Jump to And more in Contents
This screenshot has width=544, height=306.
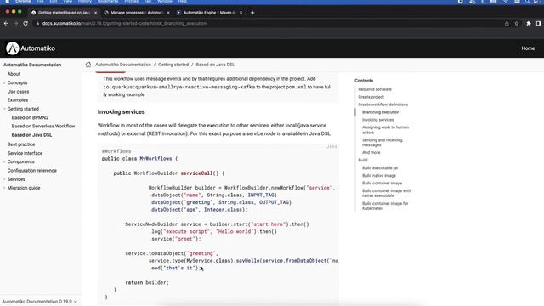click(x=371, y=152)
